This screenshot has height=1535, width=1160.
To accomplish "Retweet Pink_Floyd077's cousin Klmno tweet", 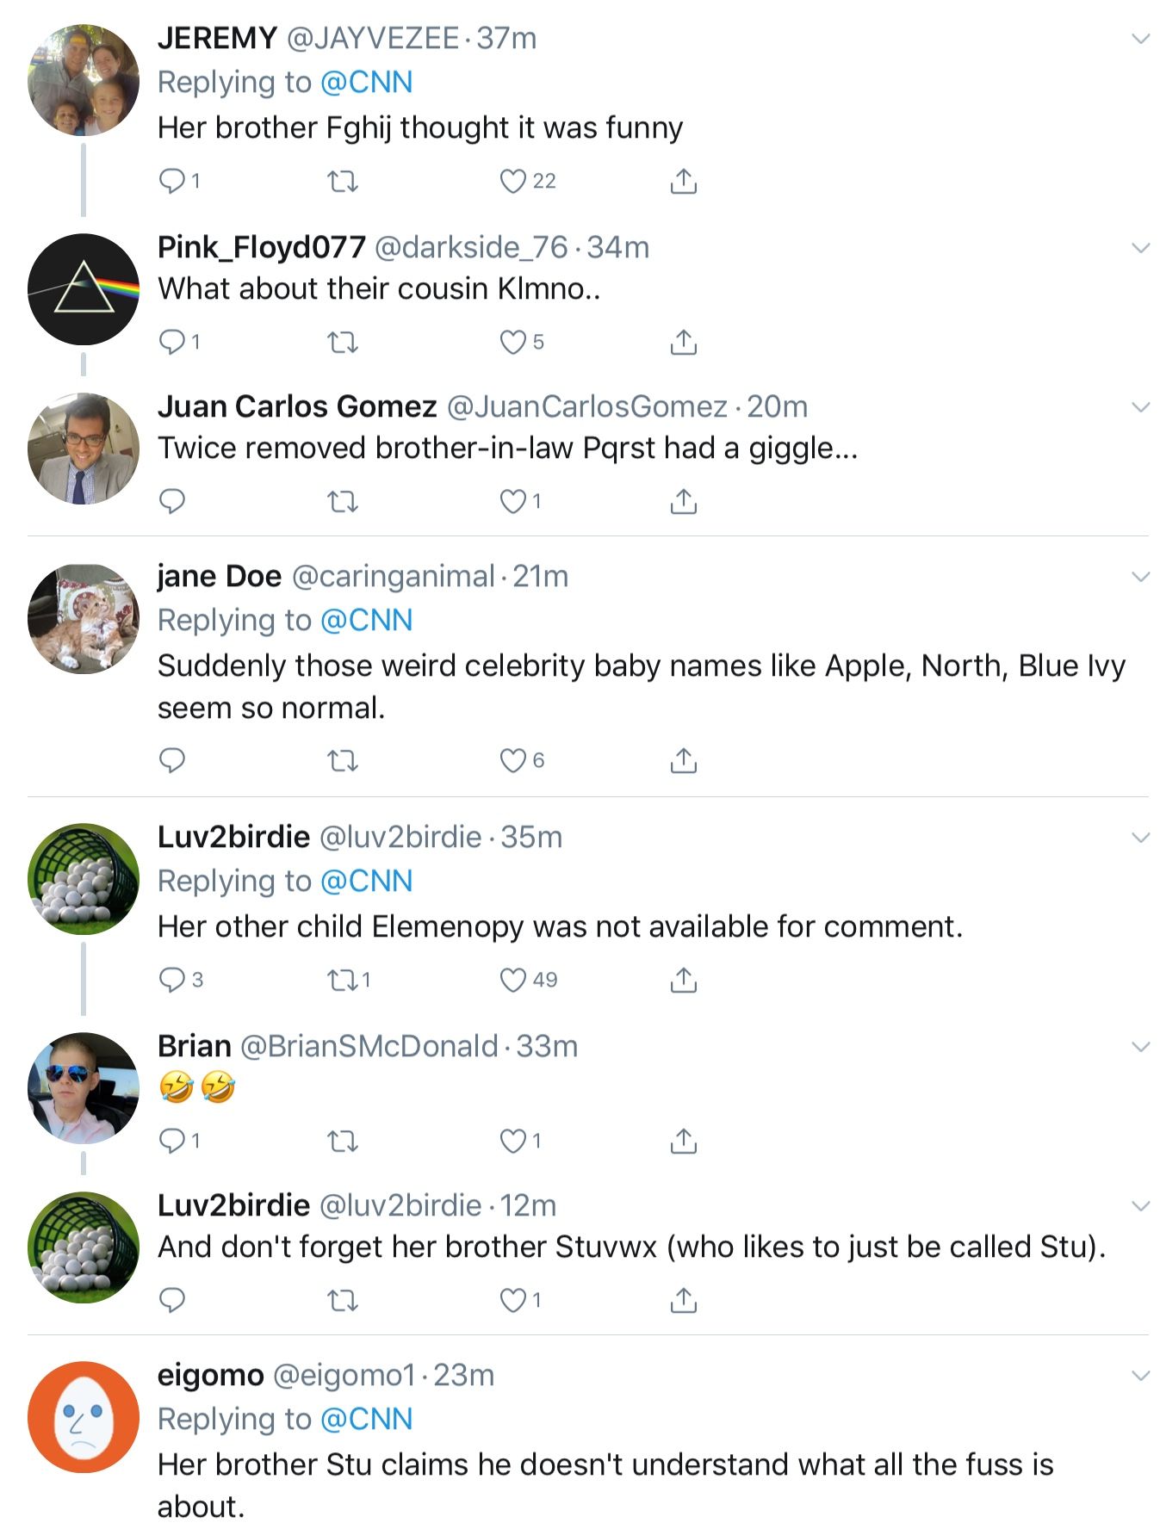I will (x=343, y=343).
